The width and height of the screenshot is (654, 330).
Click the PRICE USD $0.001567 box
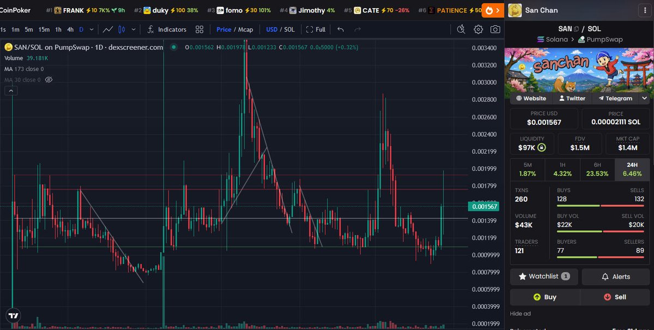pyautogui.click(x=544, y=118)
